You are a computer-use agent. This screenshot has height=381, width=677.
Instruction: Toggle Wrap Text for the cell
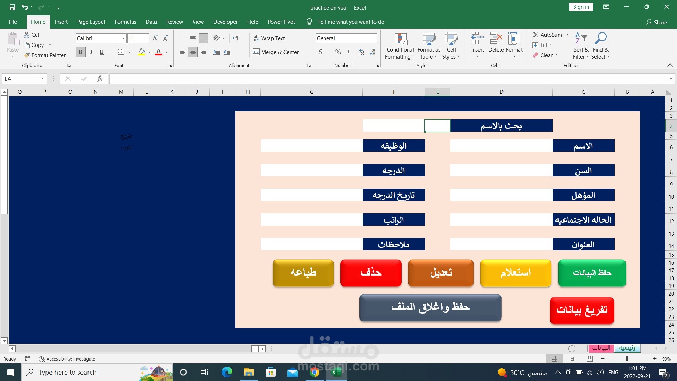(269, 38)
